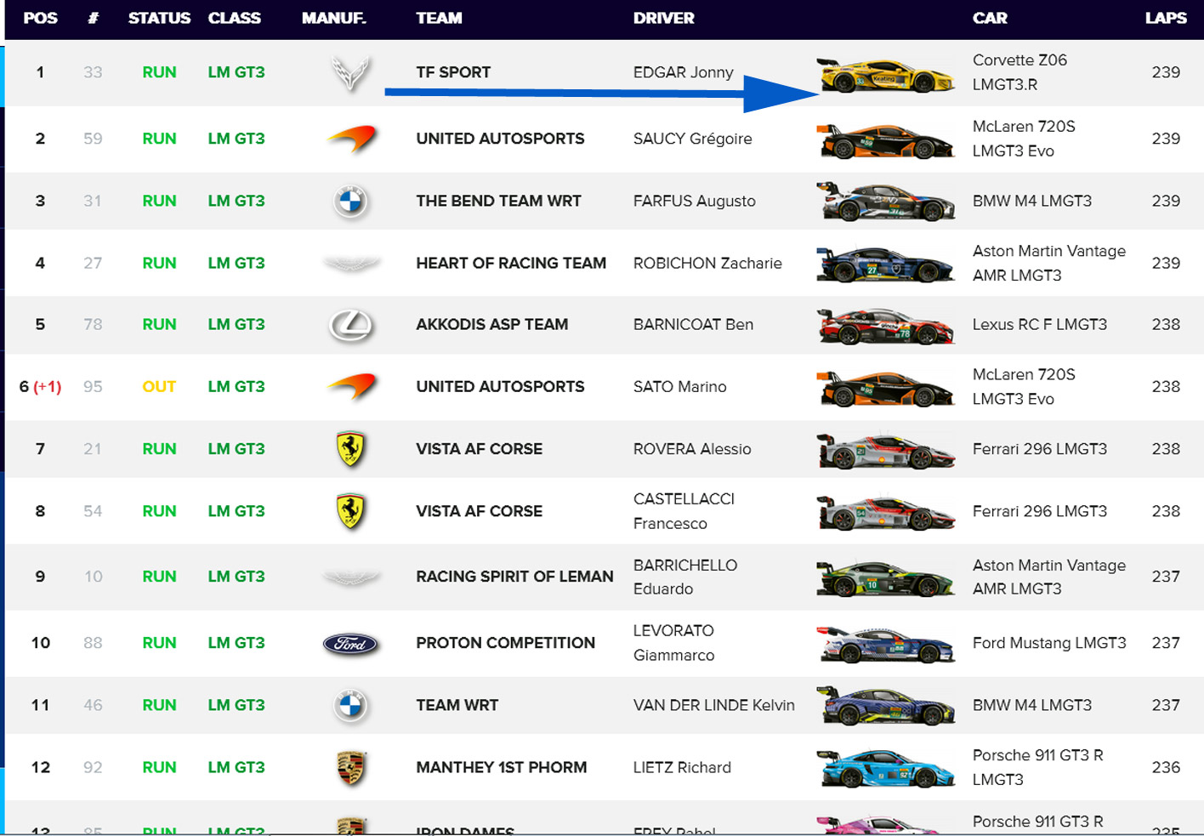
Task: Click the Corvette Z06 LMGT3.R car name
Action: (x=1019, y=72)
